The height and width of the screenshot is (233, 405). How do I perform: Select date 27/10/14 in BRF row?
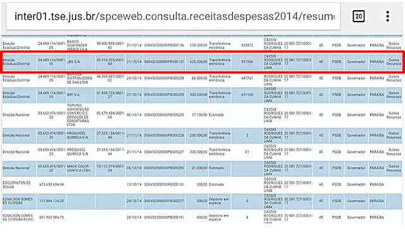point(134,95)
